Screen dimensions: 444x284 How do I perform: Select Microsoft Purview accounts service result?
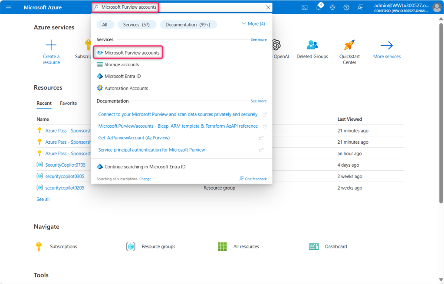[132, 53]
